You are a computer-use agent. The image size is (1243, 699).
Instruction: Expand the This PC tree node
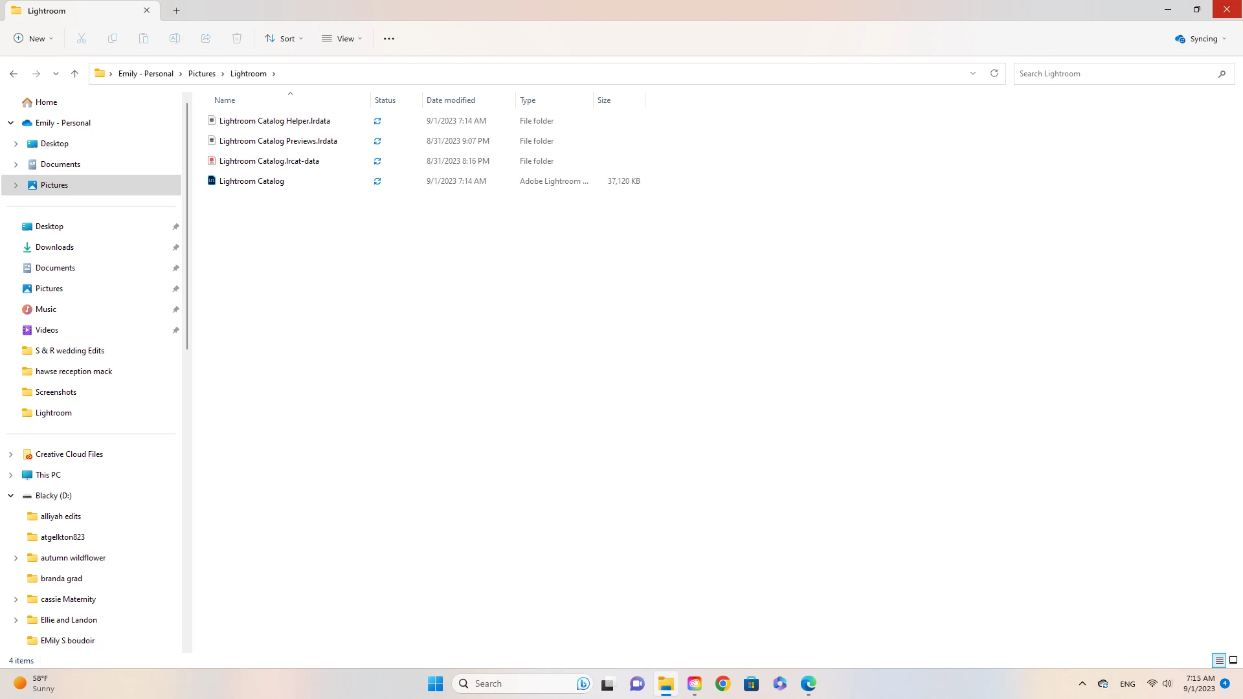point(11,475)
